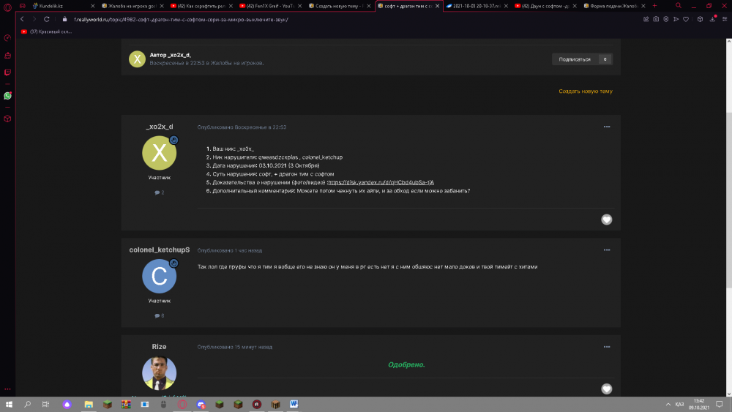Open Task View on taskbar
This screenshot has width=732, height=412.
click(x=45, y=404)
